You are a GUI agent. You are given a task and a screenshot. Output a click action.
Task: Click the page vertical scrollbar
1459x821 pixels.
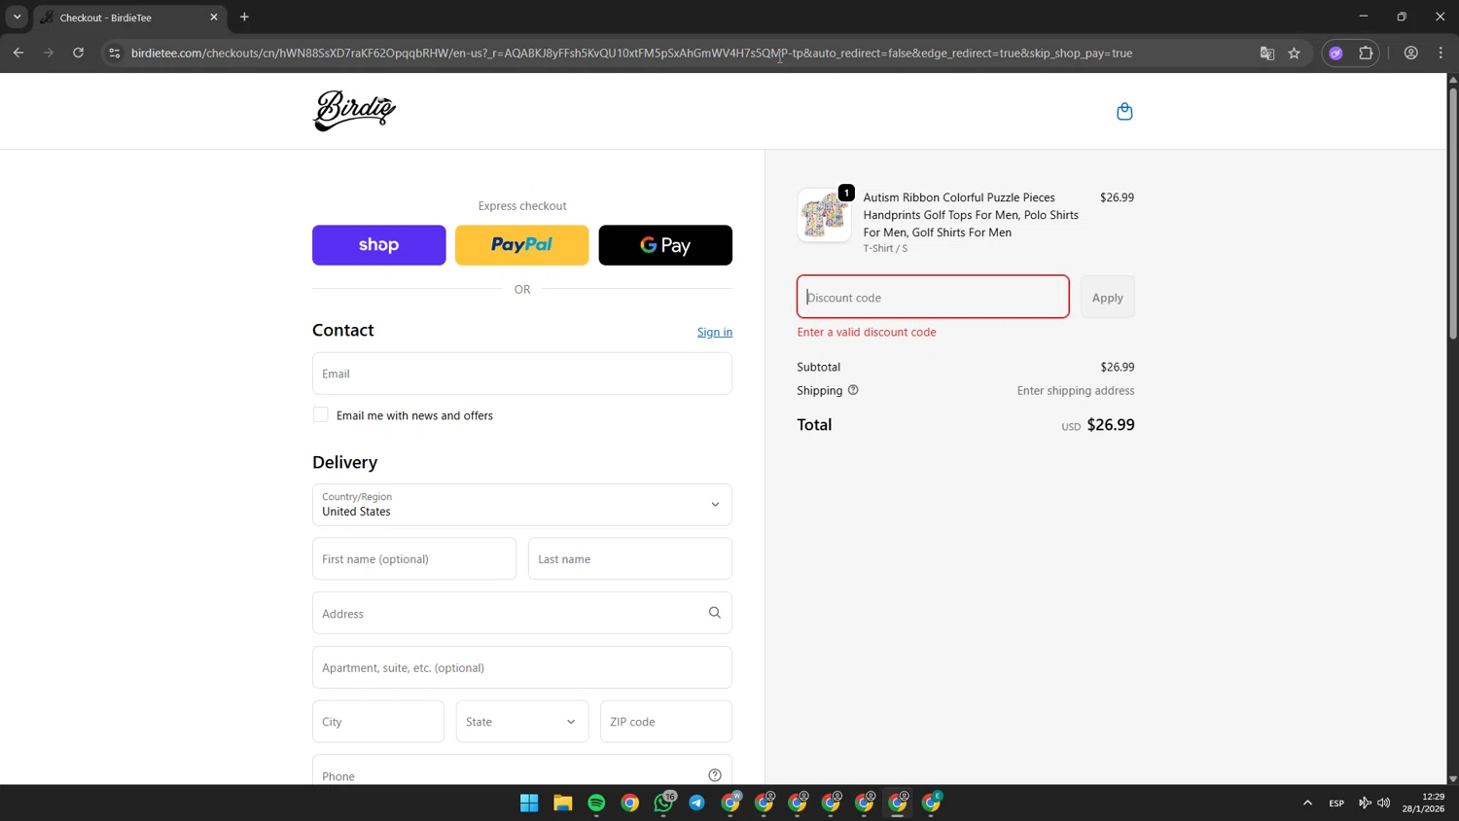coord(1452,214)
